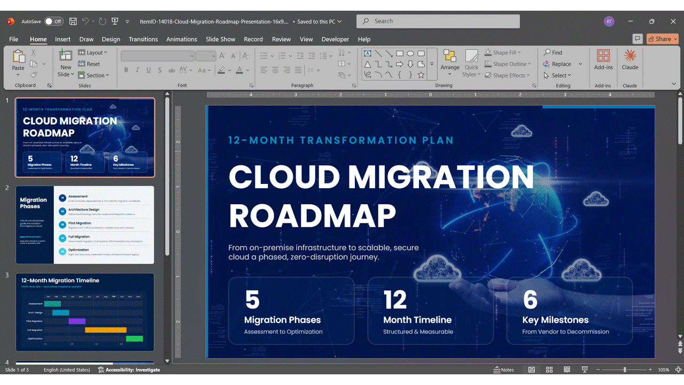Collapse the ribbon with chevron
This screenshot has height=385, width=684.
674,84
